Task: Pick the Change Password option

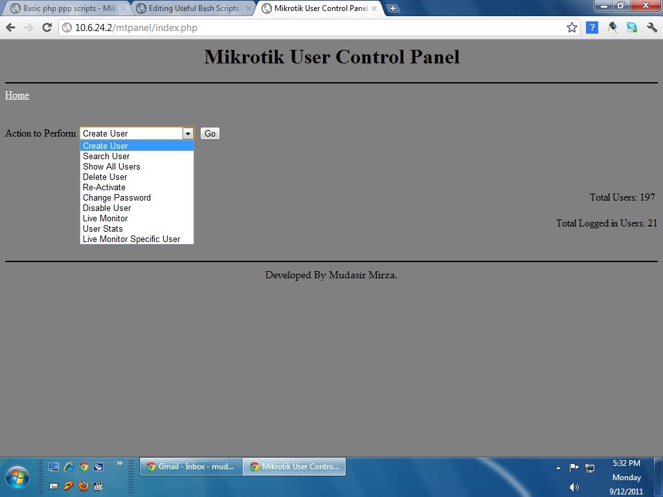Action: [137, 198]
